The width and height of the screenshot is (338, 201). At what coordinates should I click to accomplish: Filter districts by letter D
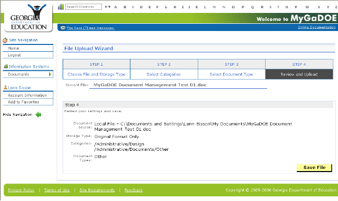(x=141, y=7)
